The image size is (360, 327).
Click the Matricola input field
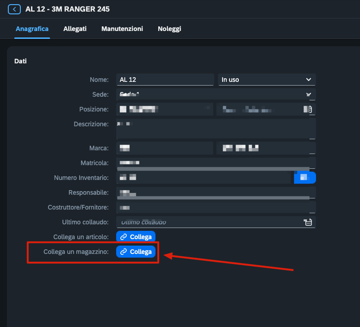click(x=216, y=163)
